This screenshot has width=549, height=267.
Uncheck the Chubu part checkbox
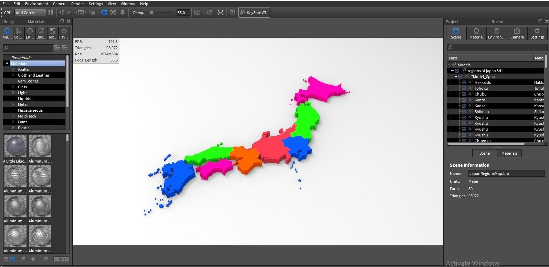tap(464, 94)
